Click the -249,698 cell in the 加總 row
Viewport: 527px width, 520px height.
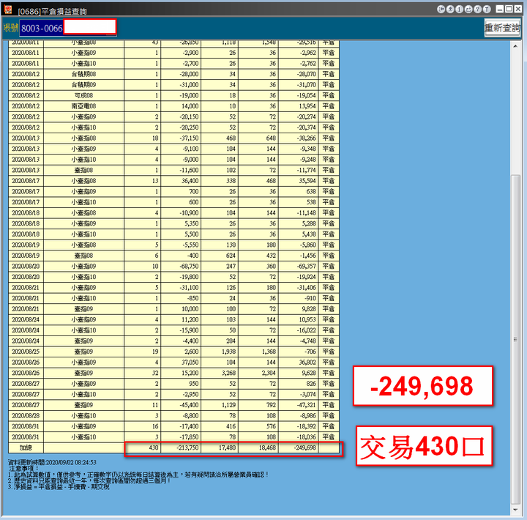(x=299, y=447)
